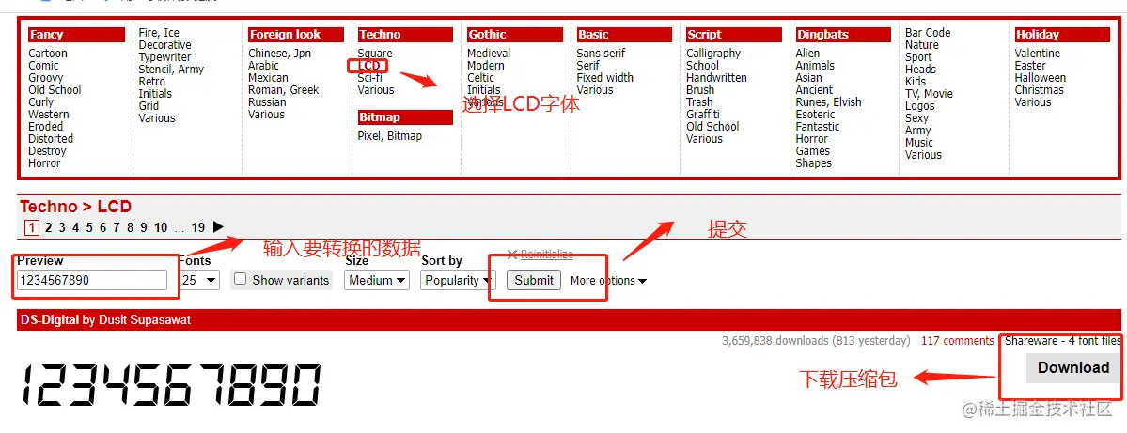The width and height of the screenshot is (1127, 433).
Task: Select the LCD category under Techno
Action: (368, 66)
